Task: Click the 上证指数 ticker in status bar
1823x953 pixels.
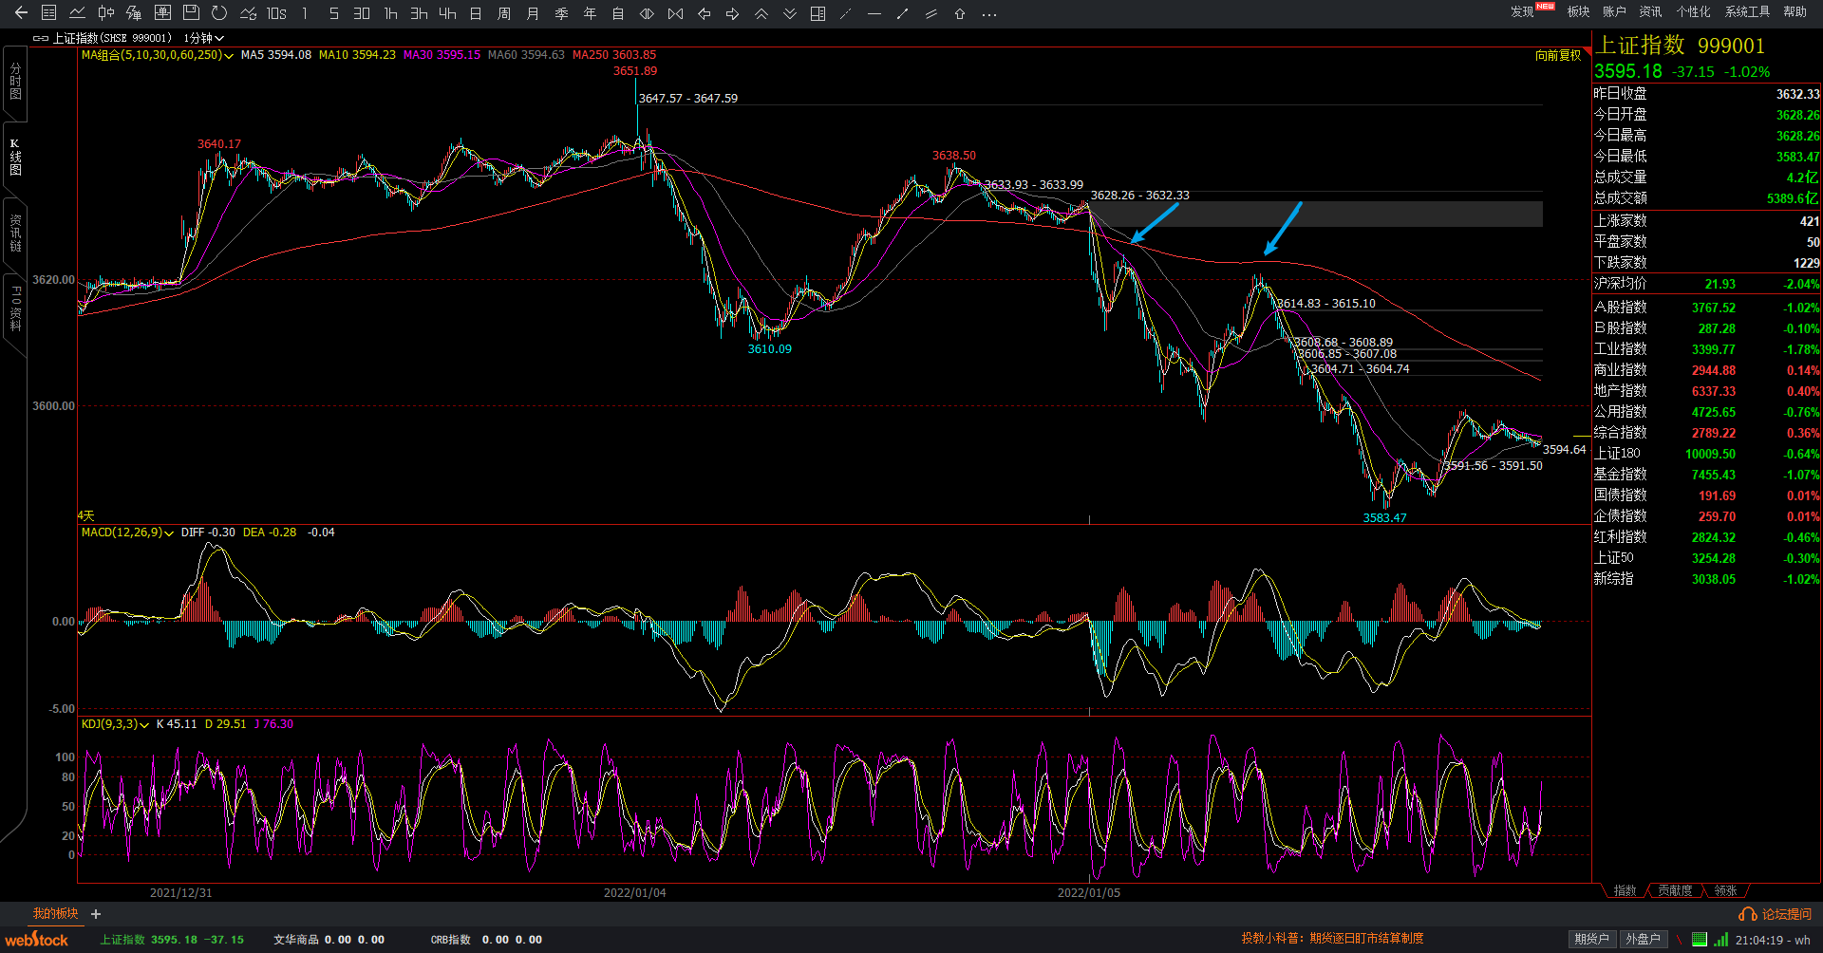Action: point(172,940)
